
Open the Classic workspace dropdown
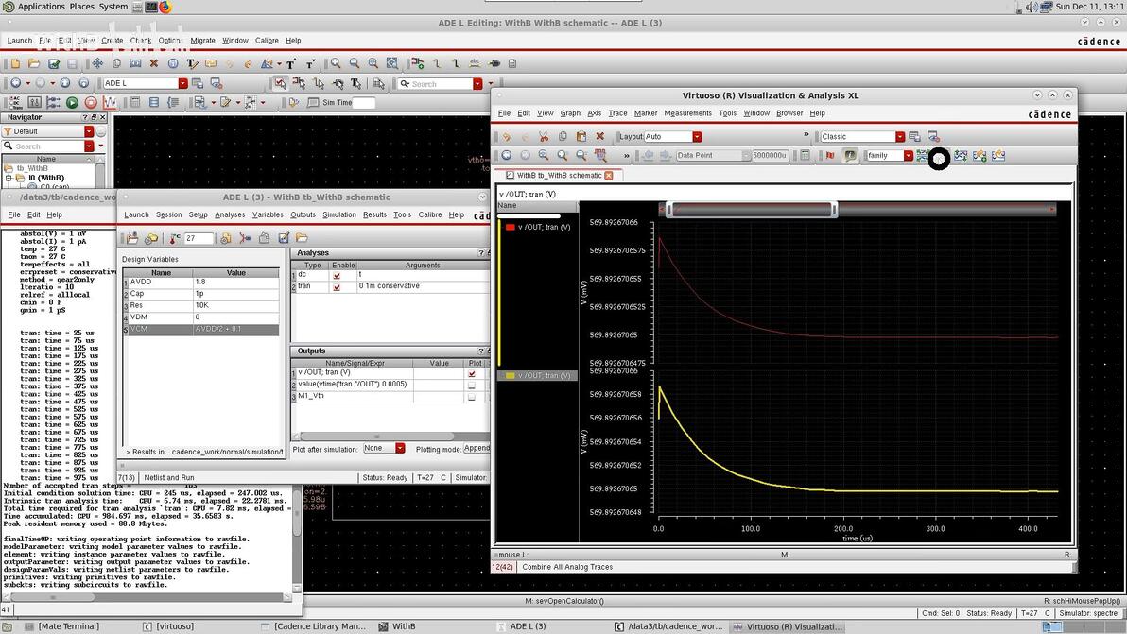pos(900,137)
